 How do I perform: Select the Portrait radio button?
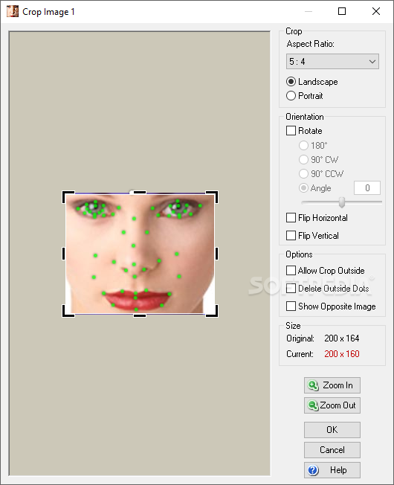(x=291, y=95)
